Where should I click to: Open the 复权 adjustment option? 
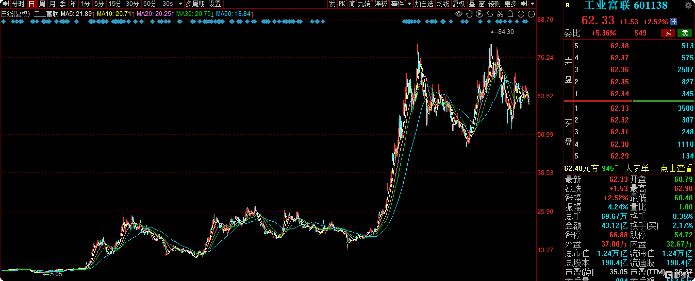click(x=458, y=4)
